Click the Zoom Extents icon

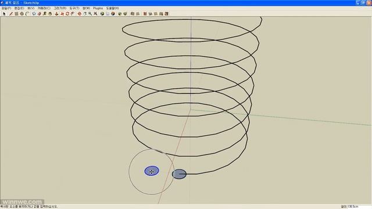click(x=95, y=14)
